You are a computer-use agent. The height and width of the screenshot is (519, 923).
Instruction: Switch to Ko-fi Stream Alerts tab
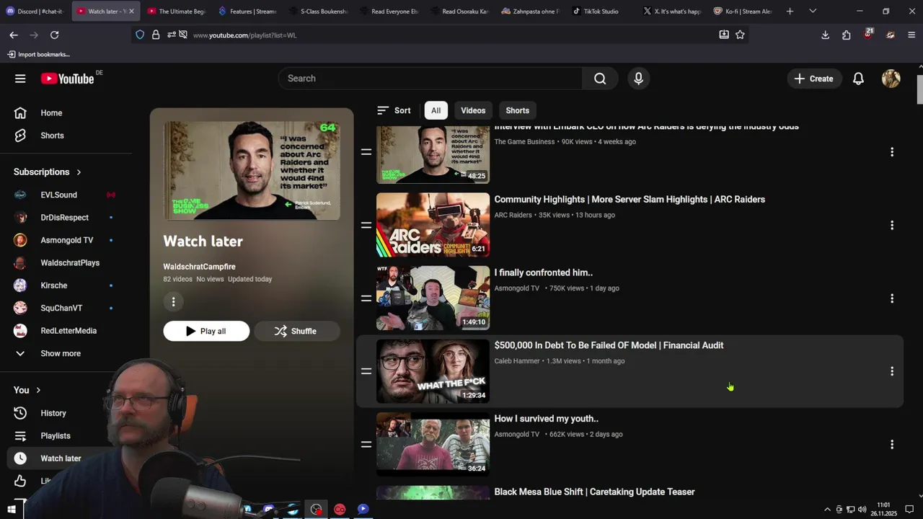coord(743,12)
